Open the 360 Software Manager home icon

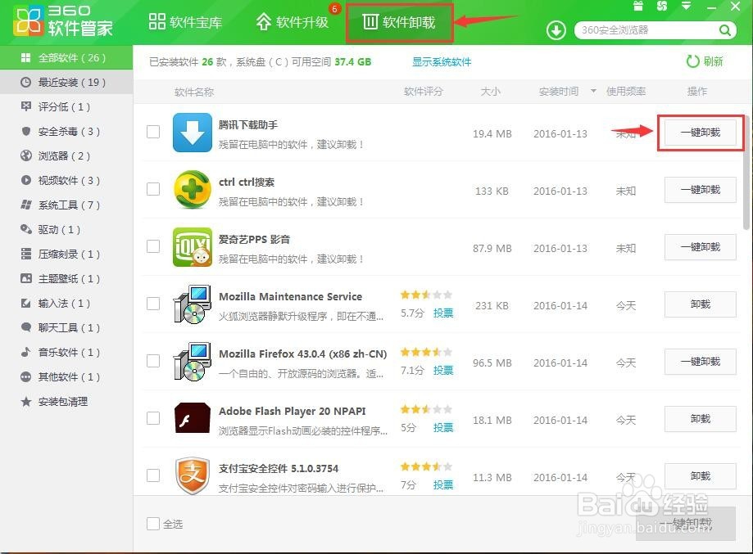(x=29, y=21)
